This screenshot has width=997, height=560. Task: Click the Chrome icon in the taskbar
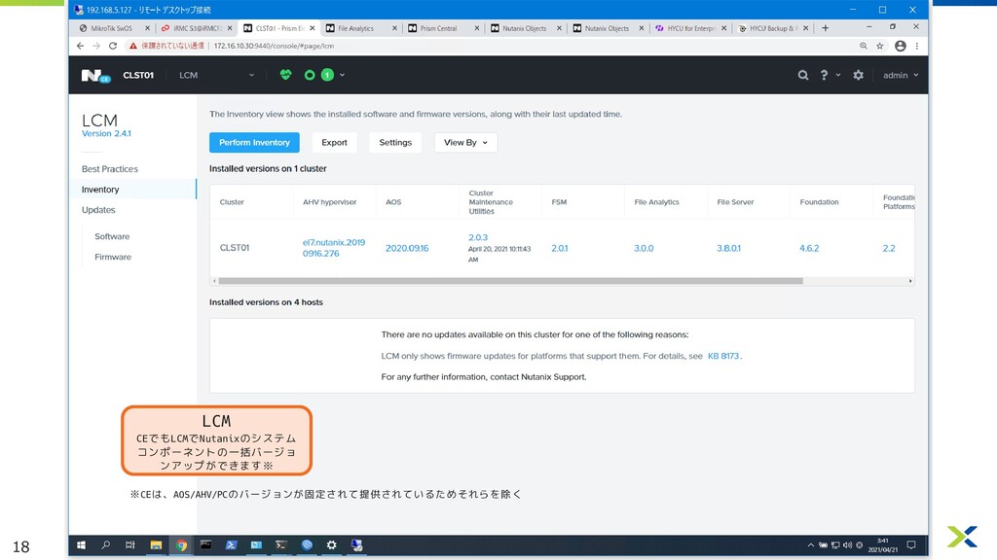[181, 544]
